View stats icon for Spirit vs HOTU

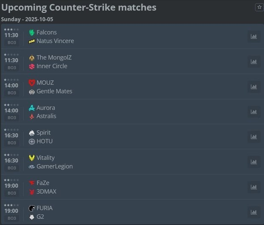click(x=254, y=137)
